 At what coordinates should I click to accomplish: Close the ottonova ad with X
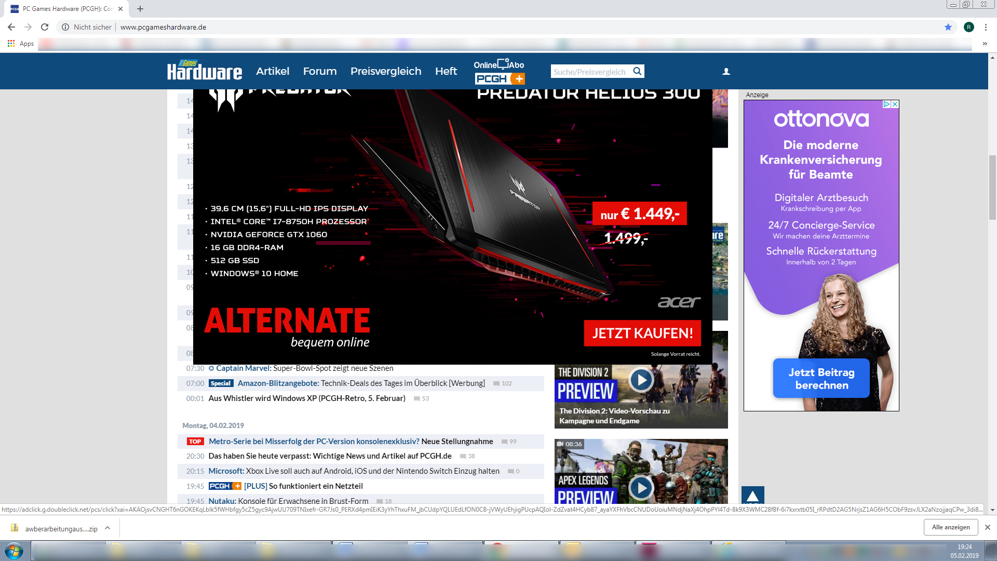tap(895, 104)
